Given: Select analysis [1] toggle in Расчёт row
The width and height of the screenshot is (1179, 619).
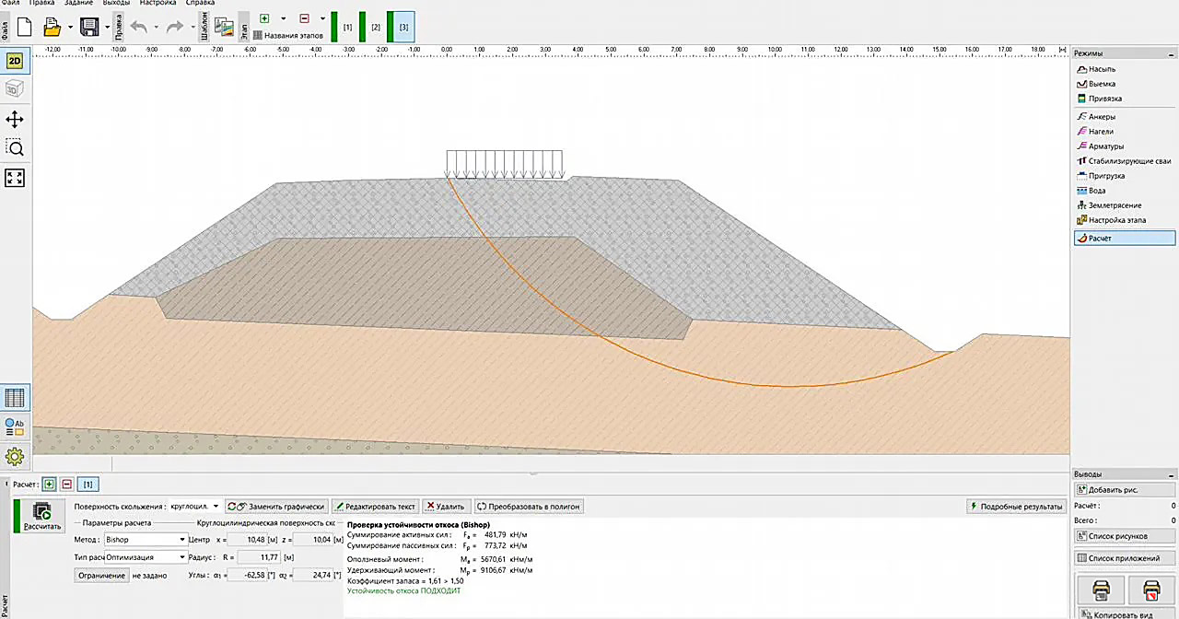Looking at the screenshot, I should click(x=88, y=484).
